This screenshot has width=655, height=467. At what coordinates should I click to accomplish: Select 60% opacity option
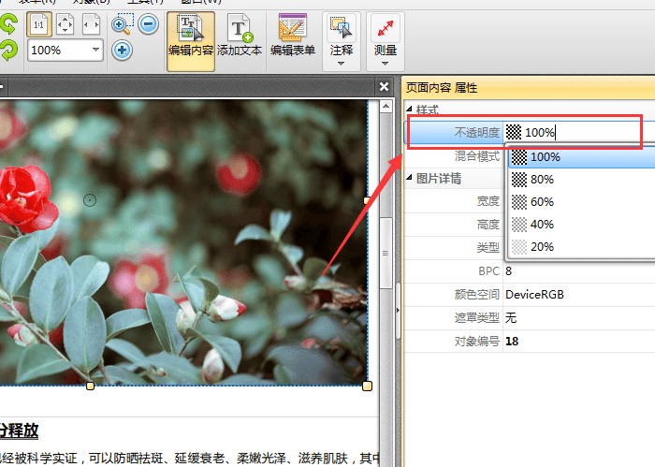(x=581, y=202)
